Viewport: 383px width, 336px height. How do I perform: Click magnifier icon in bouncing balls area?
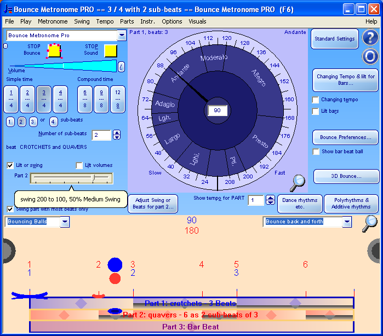[369, 223]
